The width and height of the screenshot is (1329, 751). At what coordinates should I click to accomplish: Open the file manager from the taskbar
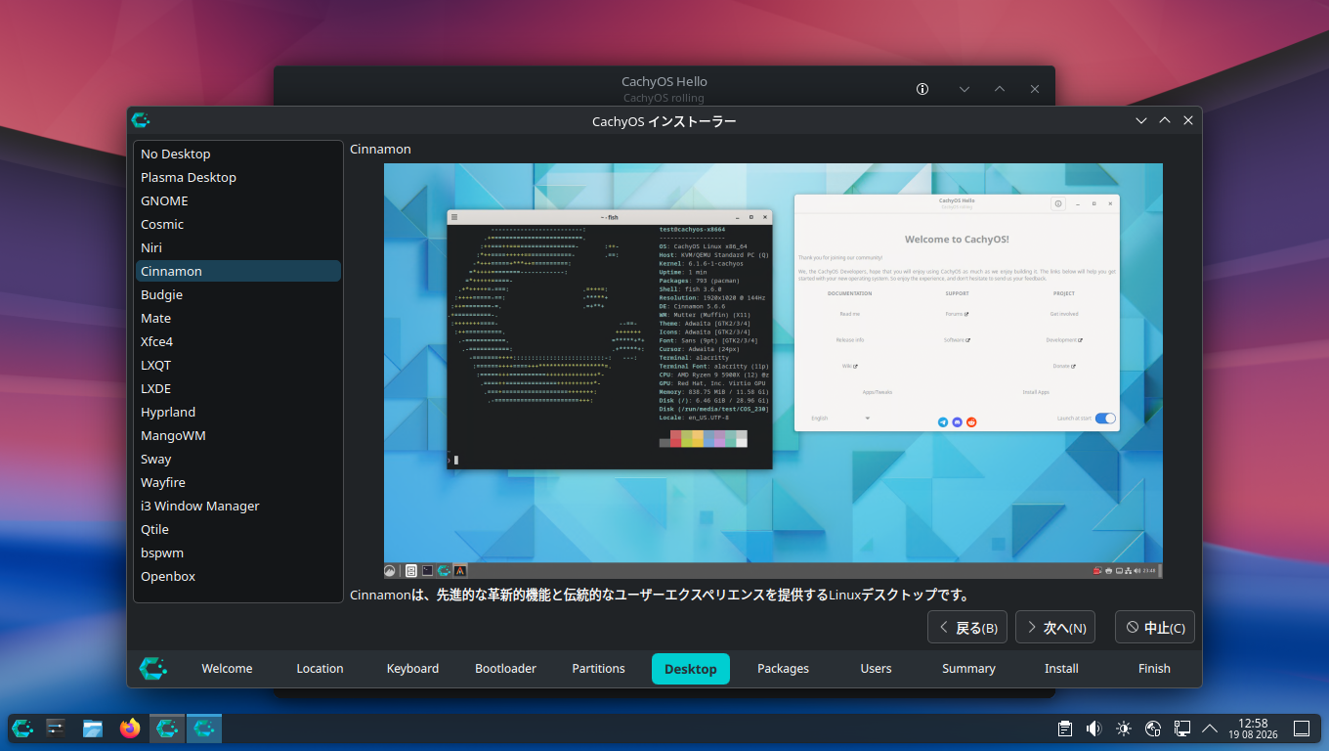click(x=93, y=728)
